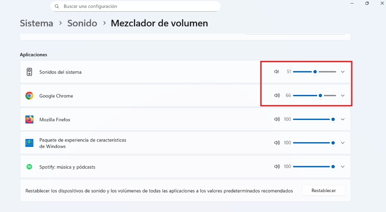Screen dimensions: 386x212
Task: Select the Spotify app icon
Action: pyautogui.click(x=29, y=166)
